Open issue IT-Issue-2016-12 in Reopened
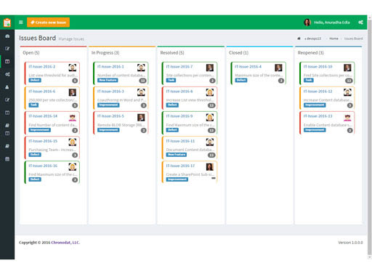This screenshot has height=279, width=372. pos(318,92)
